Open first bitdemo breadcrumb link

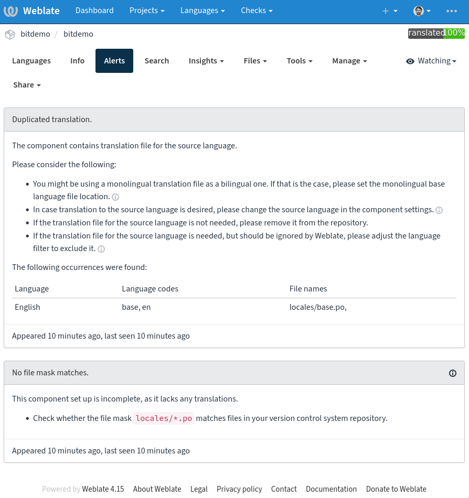pyautogui.click(x=35, y=34)
